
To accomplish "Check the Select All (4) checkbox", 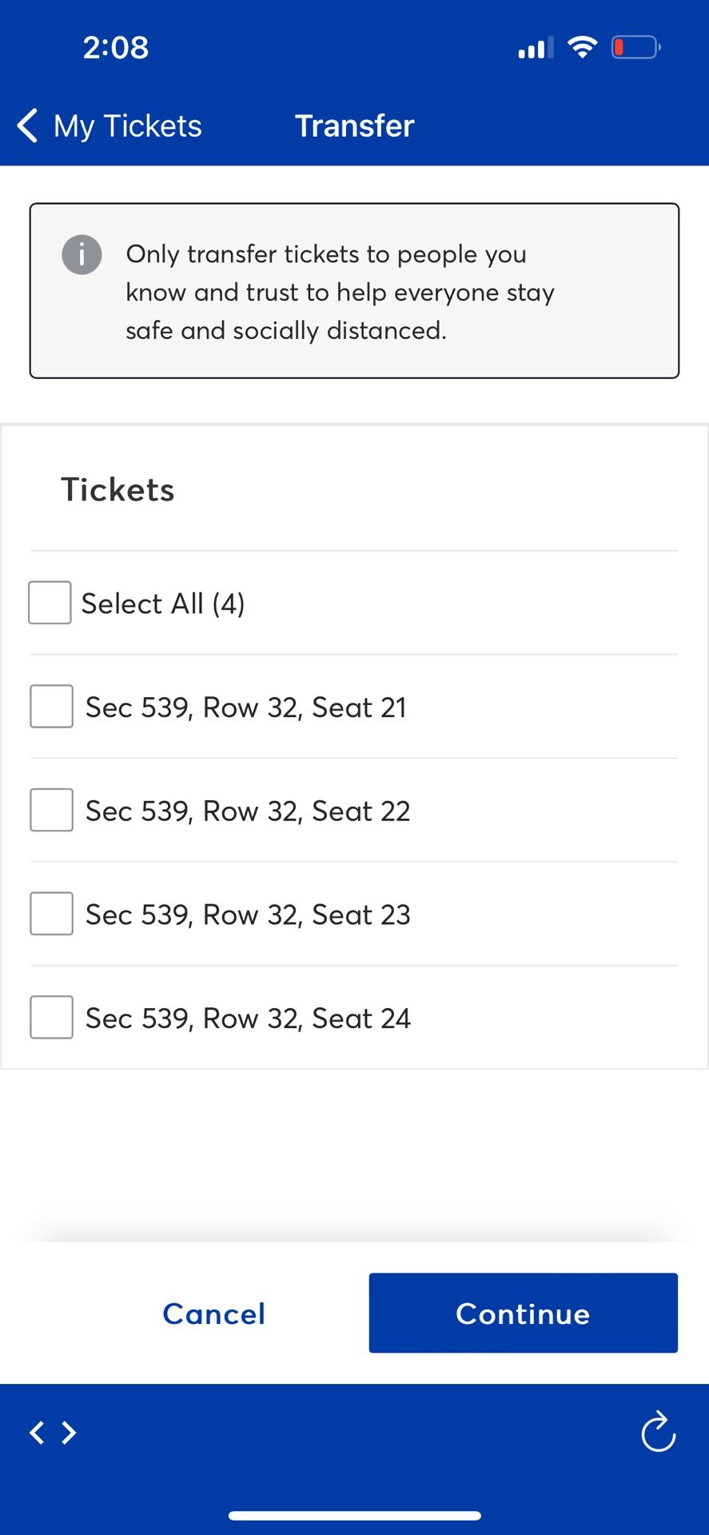I will coord(50,603).
